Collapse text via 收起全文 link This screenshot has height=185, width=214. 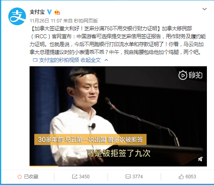pos(91,60)
